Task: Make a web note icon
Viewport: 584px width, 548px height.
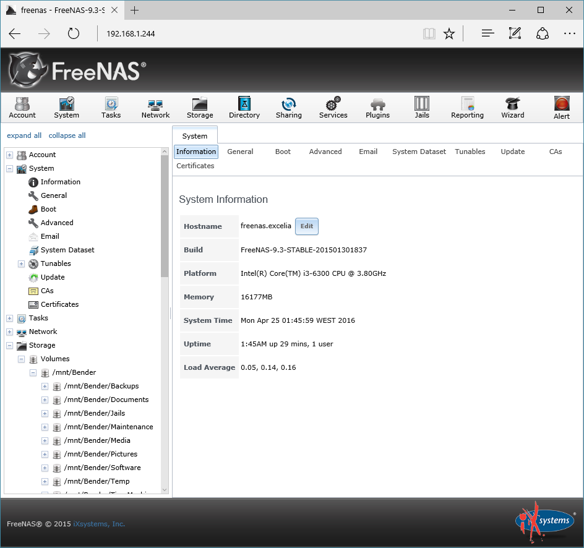Action: pyautogui.click(x=515, y=33)
